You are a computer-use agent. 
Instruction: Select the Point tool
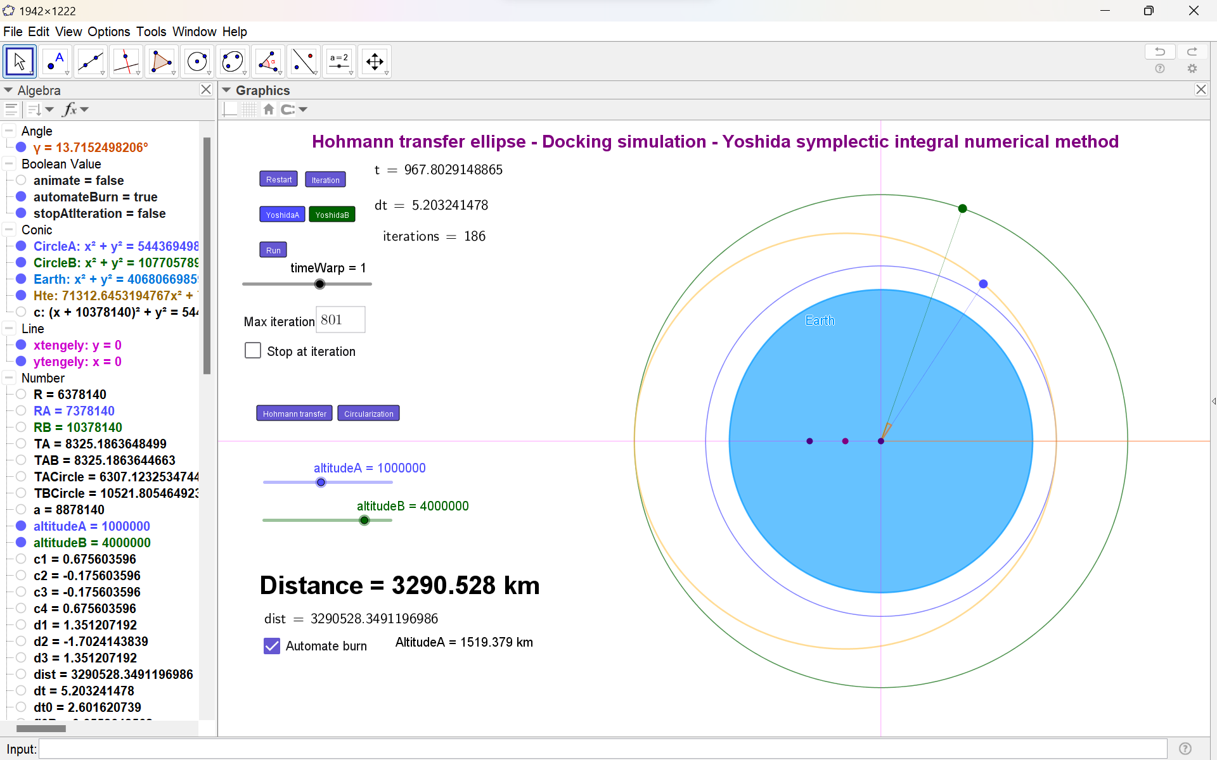coord(55,61)
